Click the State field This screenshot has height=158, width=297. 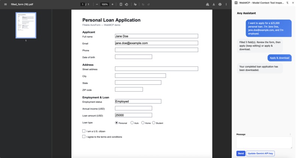click(x=138, y=83)
